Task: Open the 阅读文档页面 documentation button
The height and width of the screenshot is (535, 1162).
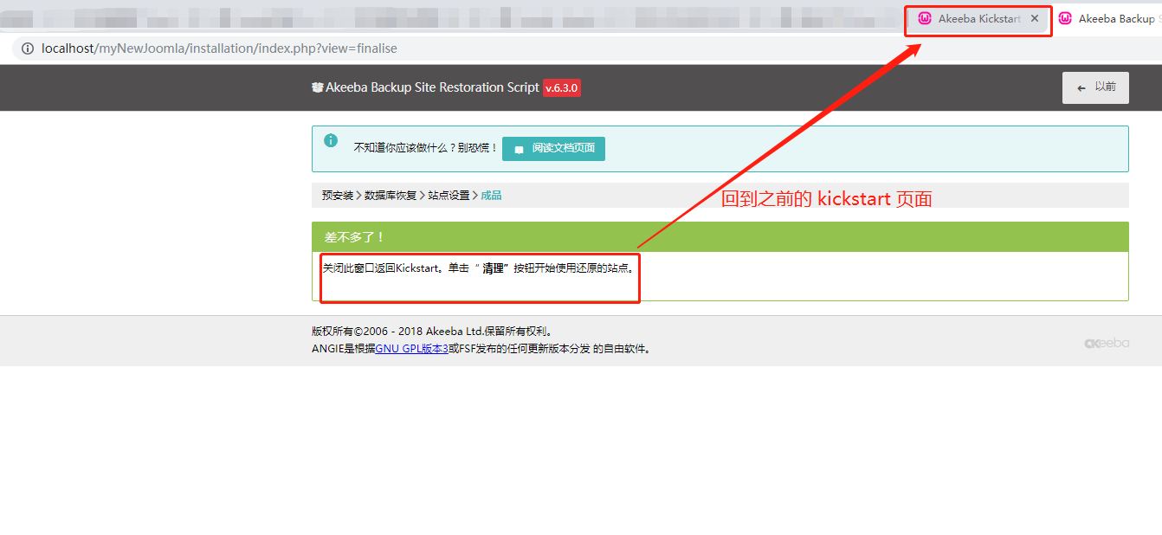Action: click(553, 148)
